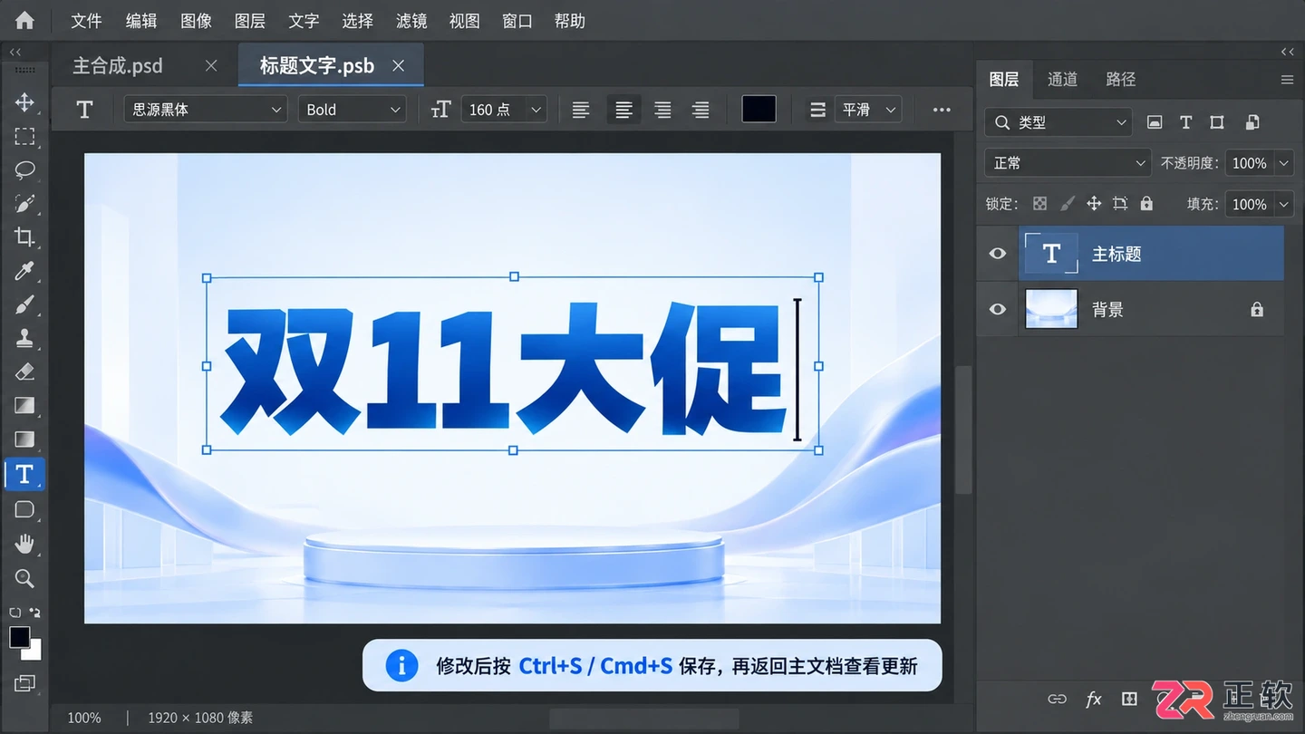The width and height of the screenshot is (1305, 734).
Task: Select the Crop tool
Action: point(24,237)
